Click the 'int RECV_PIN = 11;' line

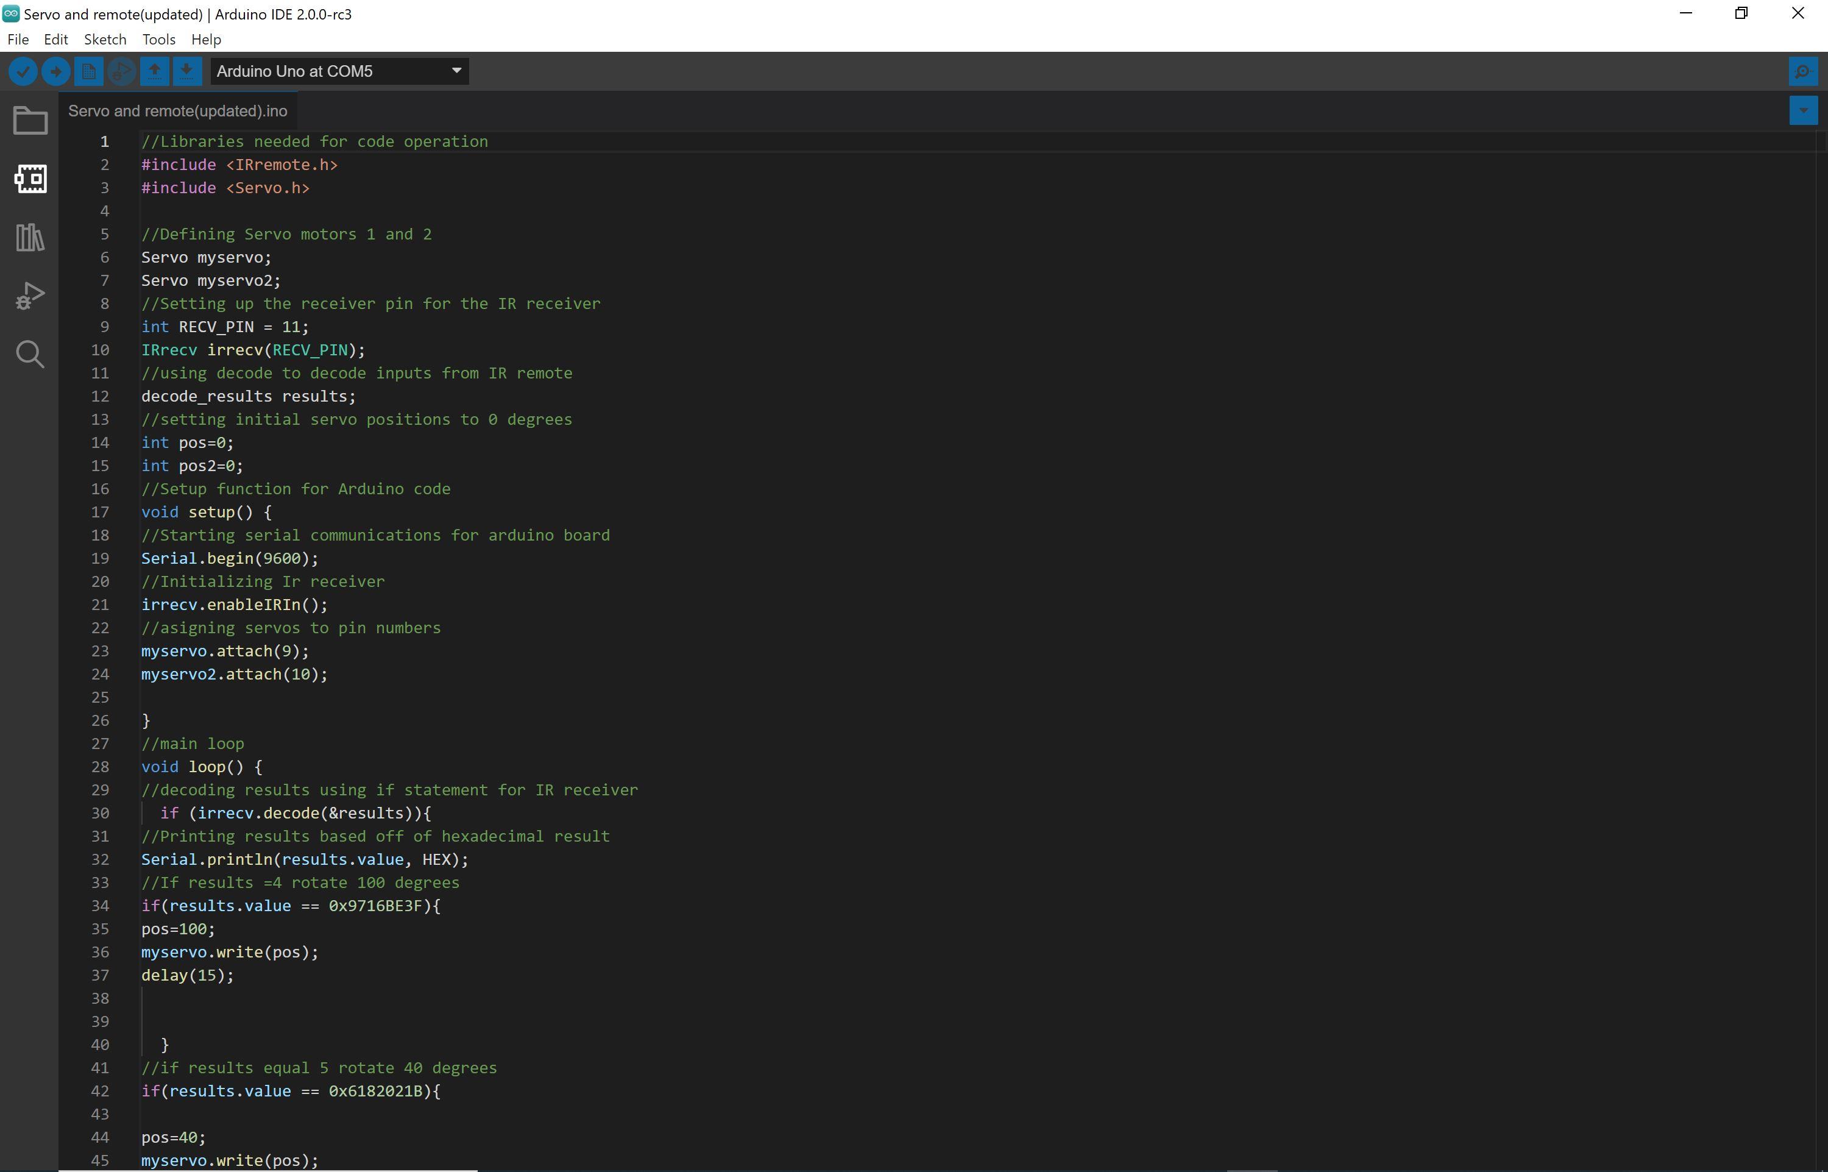pyautogui.click(x=225, y=327)
